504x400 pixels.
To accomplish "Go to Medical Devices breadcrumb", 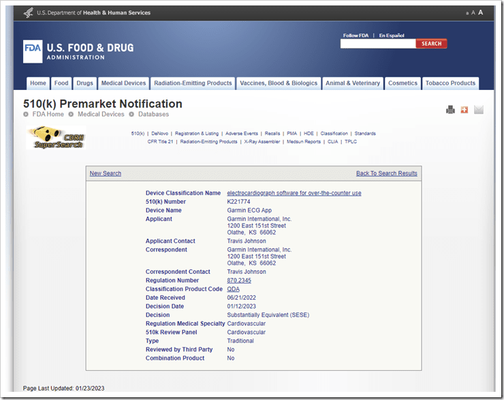I will coord(101,114).
